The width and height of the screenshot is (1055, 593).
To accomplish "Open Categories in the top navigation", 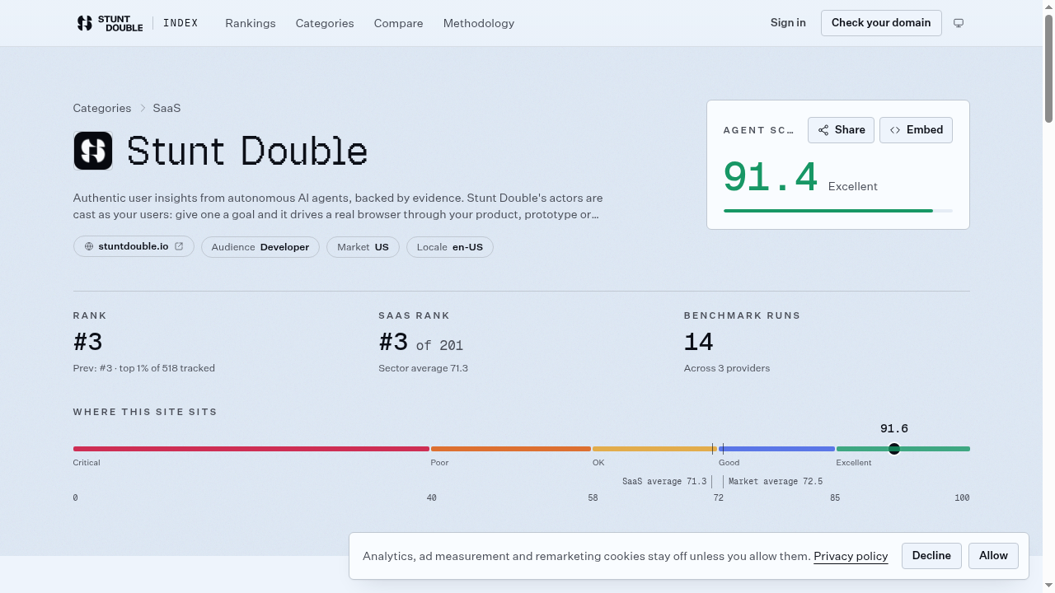I will pyautogui.click(x=325, y=23).
